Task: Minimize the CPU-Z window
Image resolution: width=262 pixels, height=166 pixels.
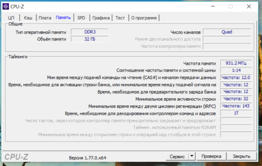Action: pyautogui.click(x=213, y=7)
